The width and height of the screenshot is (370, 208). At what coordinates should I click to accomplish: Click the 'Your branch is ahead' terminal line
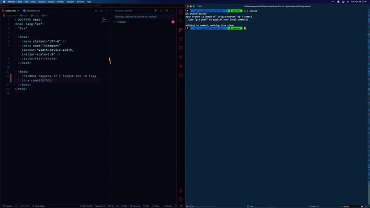coord(219,17)
